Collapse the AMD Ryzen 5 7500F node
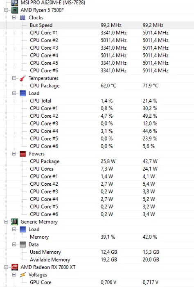Viewport: 194px width, 287px height. 6,10
